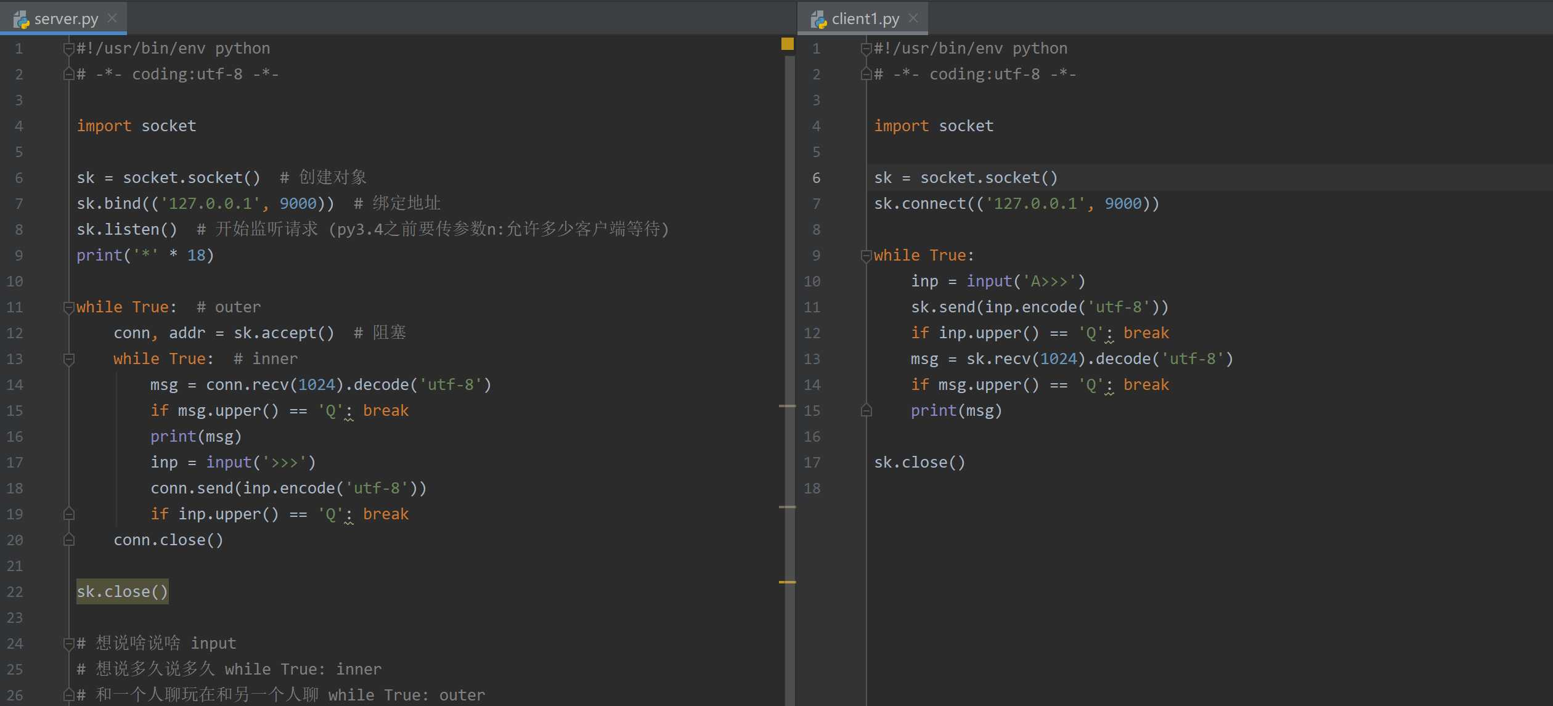Click sk.send line in client1.py
Screen dimensions: 1553x706
coord(1040,307)
